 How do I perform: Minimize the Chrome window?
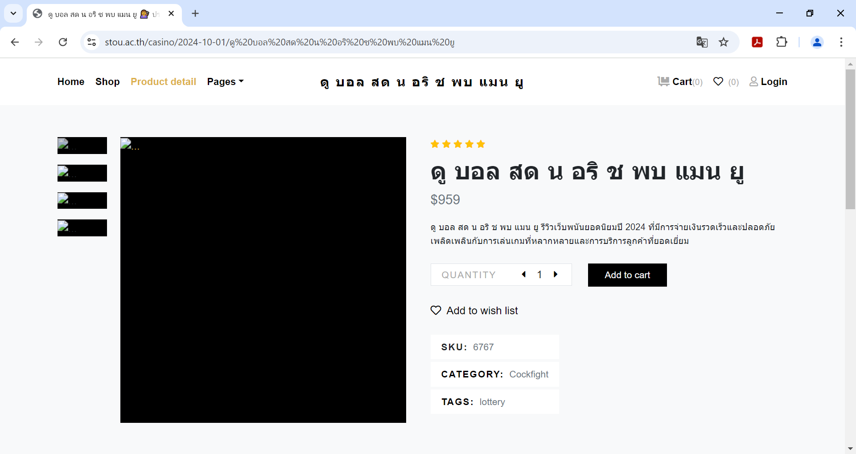[x=779, y=13]
